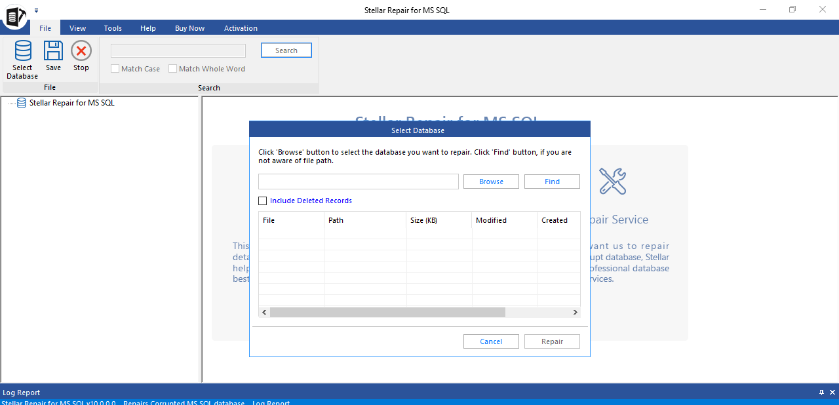Click the File column header
The height and width of the screenshot is (405, 839).
pos(292,220)
